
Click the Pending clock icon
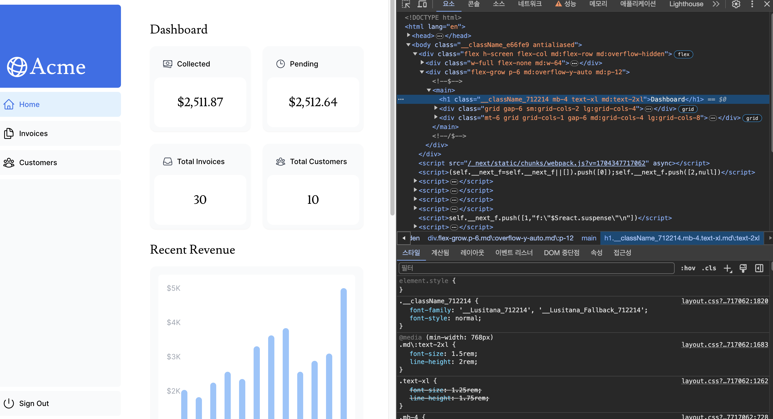point(280,64)
